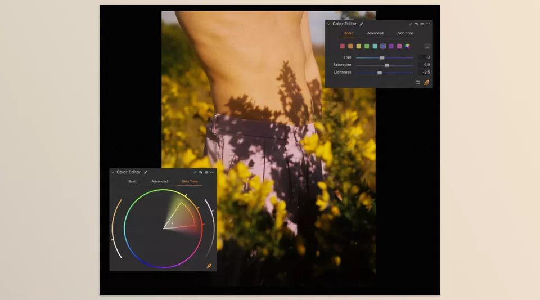Image resolution: width=540 pixels, height=300 pixels.
Task: Click the brush icon in upper Color Editor header
Action: [x=411, y=24]
